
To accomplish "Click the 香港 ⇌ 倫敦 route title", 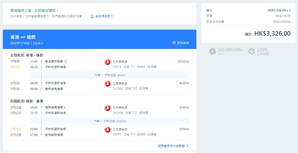I will pos(23,37).
